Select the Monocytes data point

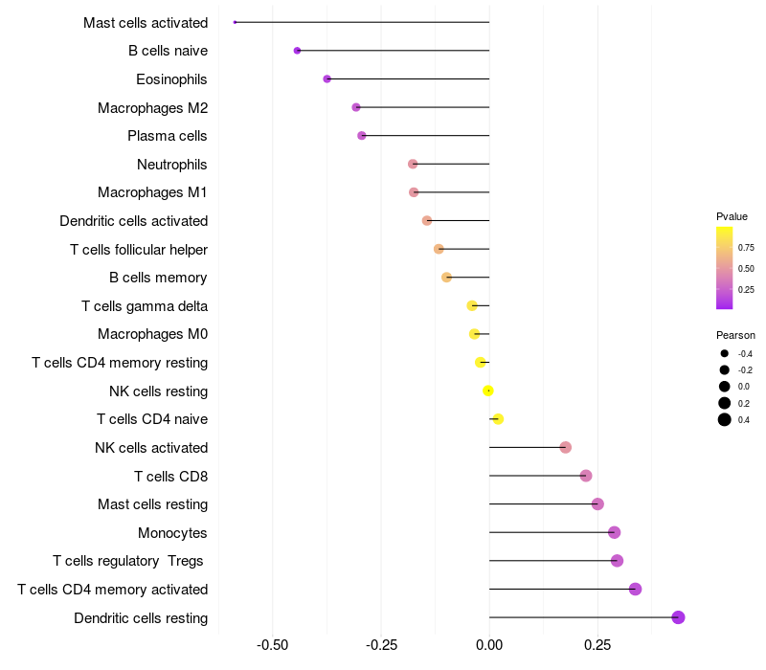point(614,532)
